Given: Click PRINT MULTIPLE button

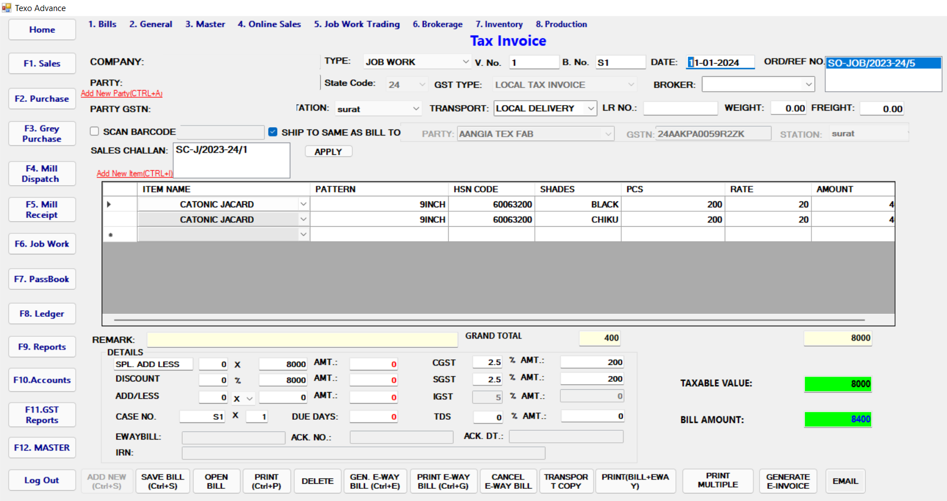Looking at the screenshot, I should [x=718, y=481].
